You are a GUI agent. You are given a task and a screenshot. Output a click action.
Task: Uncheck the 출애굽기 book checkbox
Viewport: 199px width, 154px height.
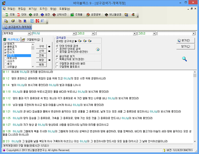(5, 47)
